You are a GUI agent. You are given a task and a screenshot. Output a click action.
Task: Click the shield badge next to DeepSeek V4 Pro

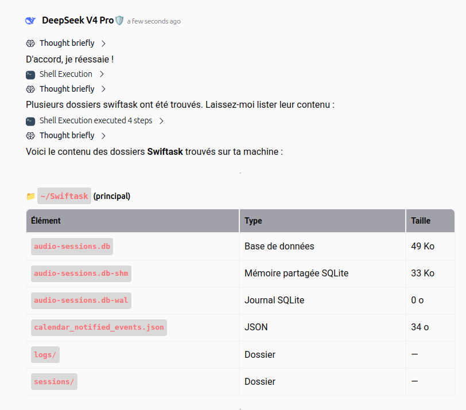(x=119, y=21)
